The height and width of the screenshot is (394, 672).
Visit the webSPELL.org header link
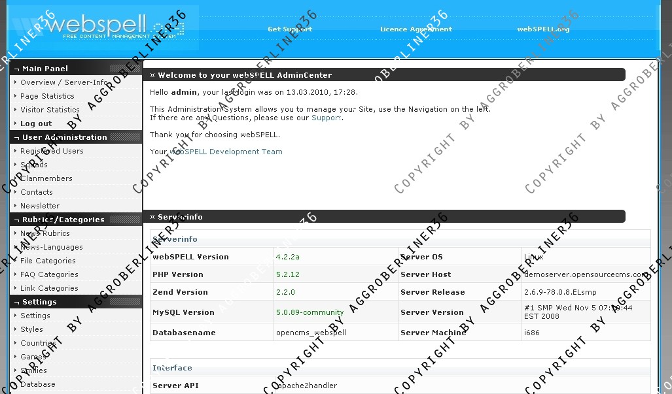(x=543, y=29)
